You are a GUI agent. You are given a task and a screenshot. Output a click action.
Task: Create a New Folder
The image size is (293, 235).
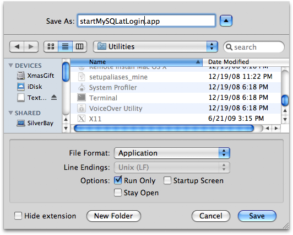[113, 216]
